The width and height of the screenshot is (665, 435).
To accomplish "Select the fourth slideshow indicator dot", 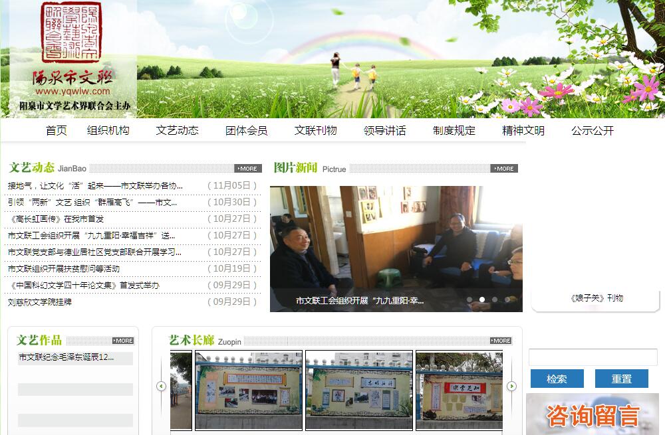I will point(507,300).
